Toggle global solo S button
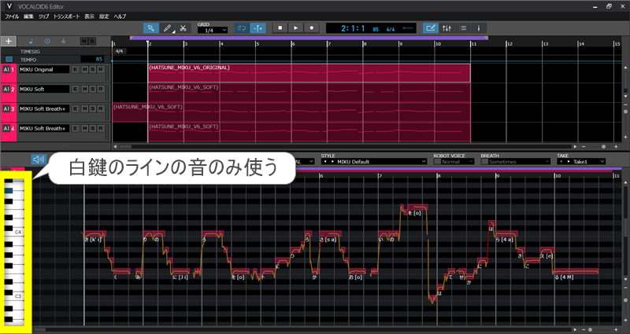Image resolution: width=630 pixels, height=334 pixels. [x=92, y=42]
